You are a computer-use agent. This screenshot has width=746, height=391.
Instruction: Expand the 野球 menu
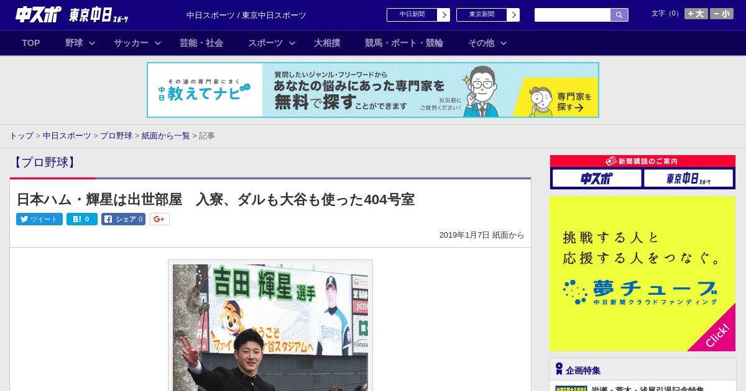pyautogui.click(x=80, y=43)
